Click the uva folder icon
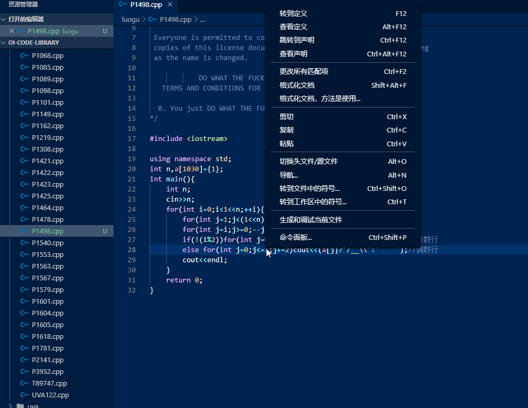This screenshot has height=408, width=528. click(20, 406)
